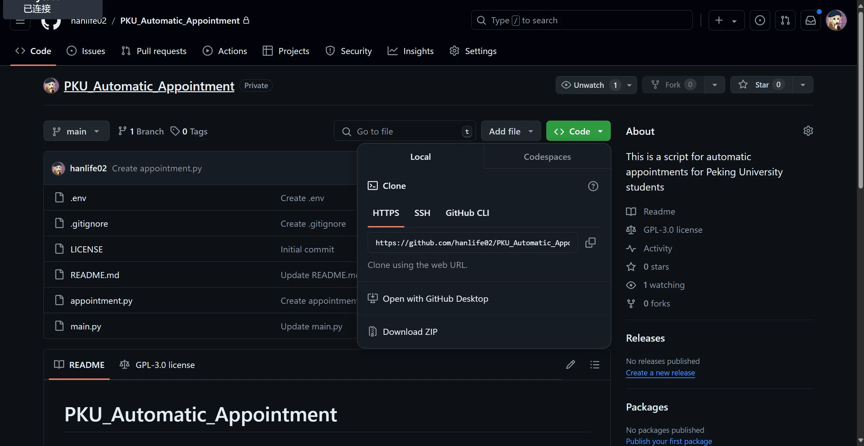Click the file icon beside .env
This screenshot has height=446, width=864.
[59, 198]
